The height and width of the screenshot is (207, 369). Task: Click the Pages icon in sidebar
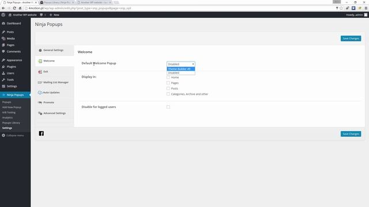pos(3,45)
